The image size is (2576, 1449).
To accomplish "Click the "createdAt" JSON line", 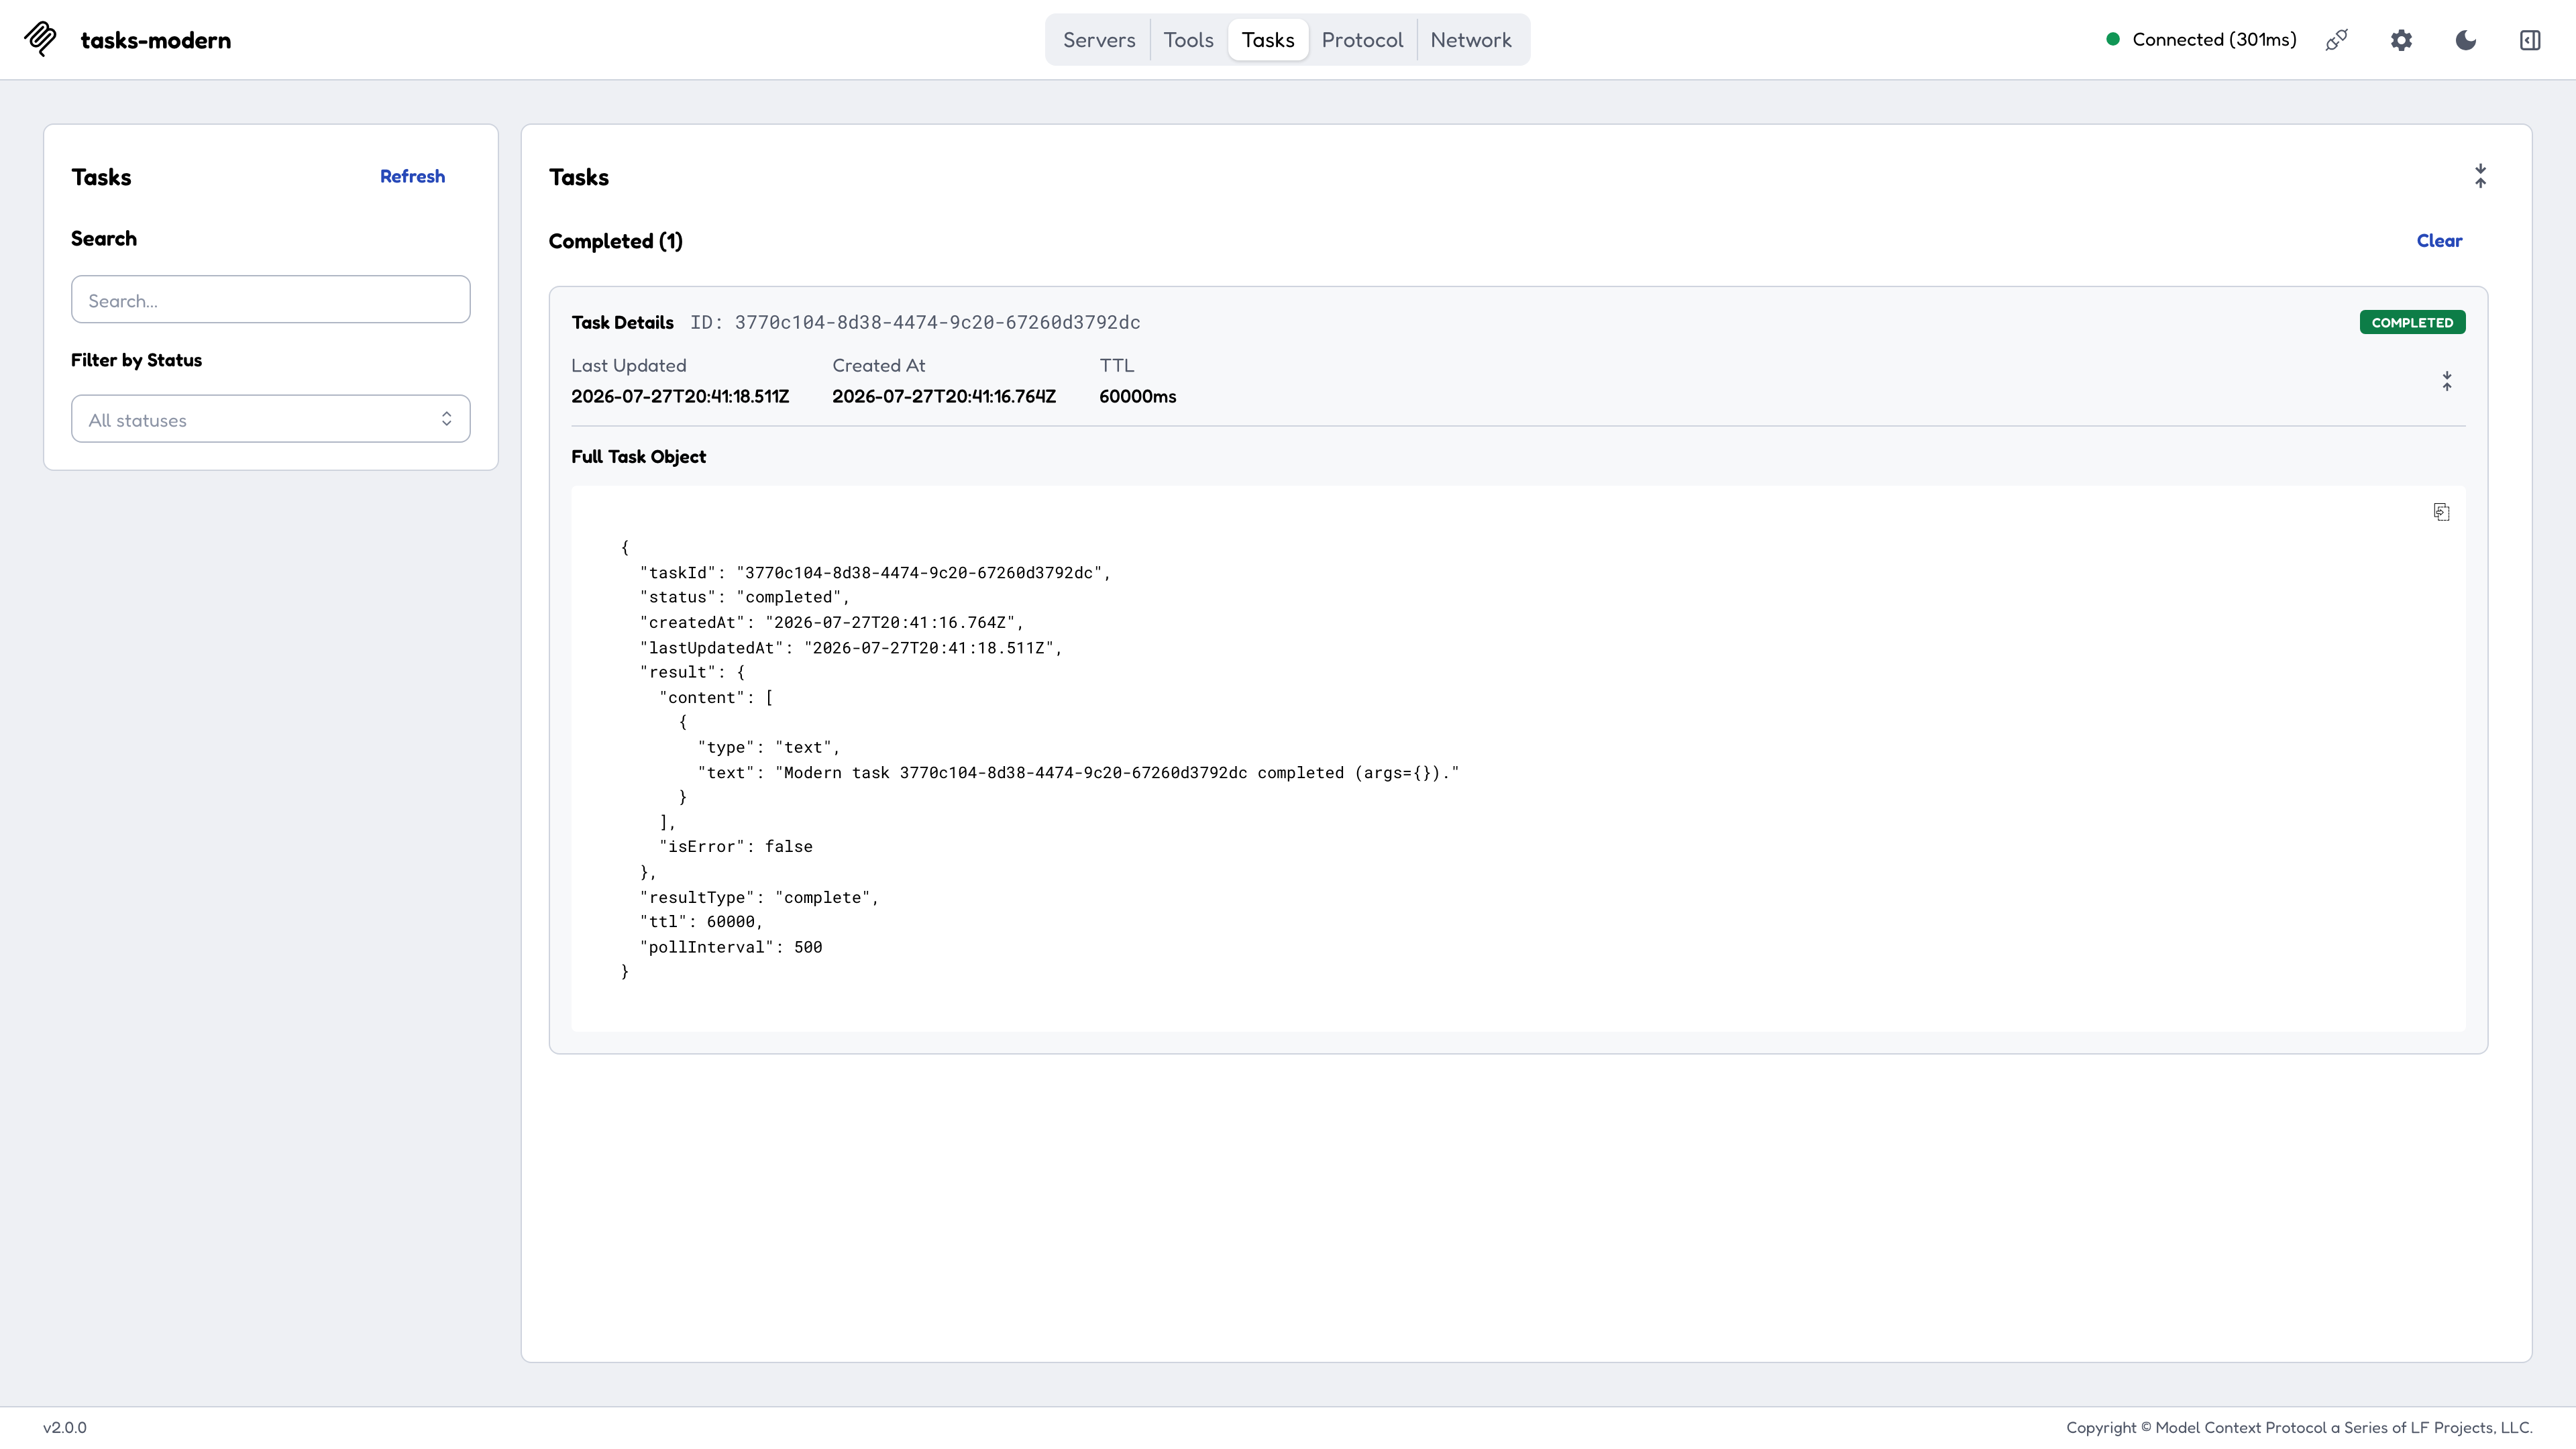I will 832,623.
